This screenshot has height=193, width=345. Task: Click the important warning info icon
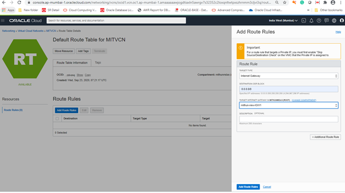(241, 48)
